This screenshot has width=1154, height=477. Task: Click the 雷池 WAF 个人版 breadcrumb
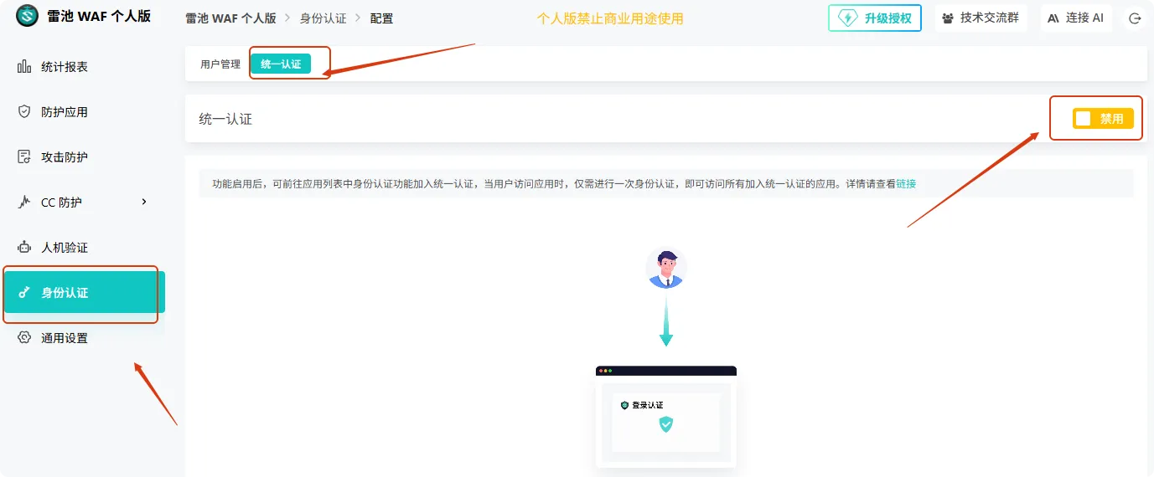(x=230, y=18)
